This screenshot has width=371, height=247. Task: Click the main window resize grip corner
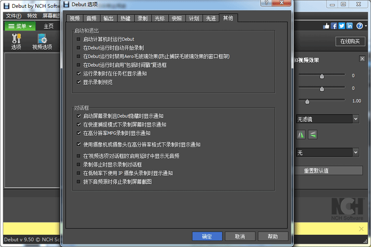[365, 241]
